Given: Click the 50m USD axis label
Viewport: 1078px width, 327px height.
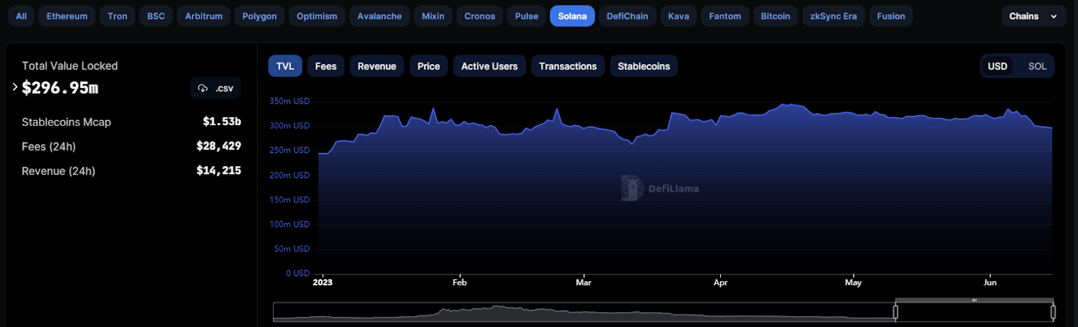Looking at the screenshot, I should (x=292, y=249).
